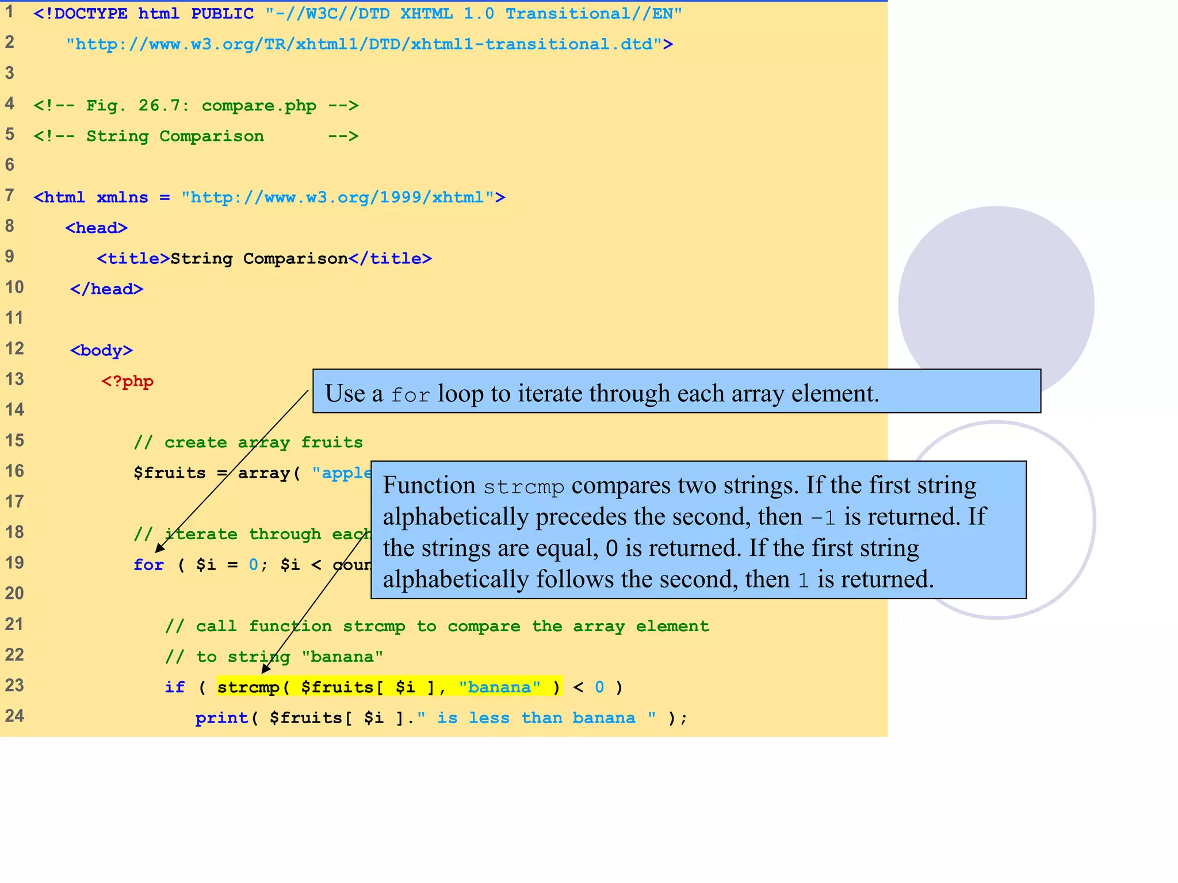Click line number 24 in the gutter
The width and height of the screenshot is (1178, 883).
[15, 716]
